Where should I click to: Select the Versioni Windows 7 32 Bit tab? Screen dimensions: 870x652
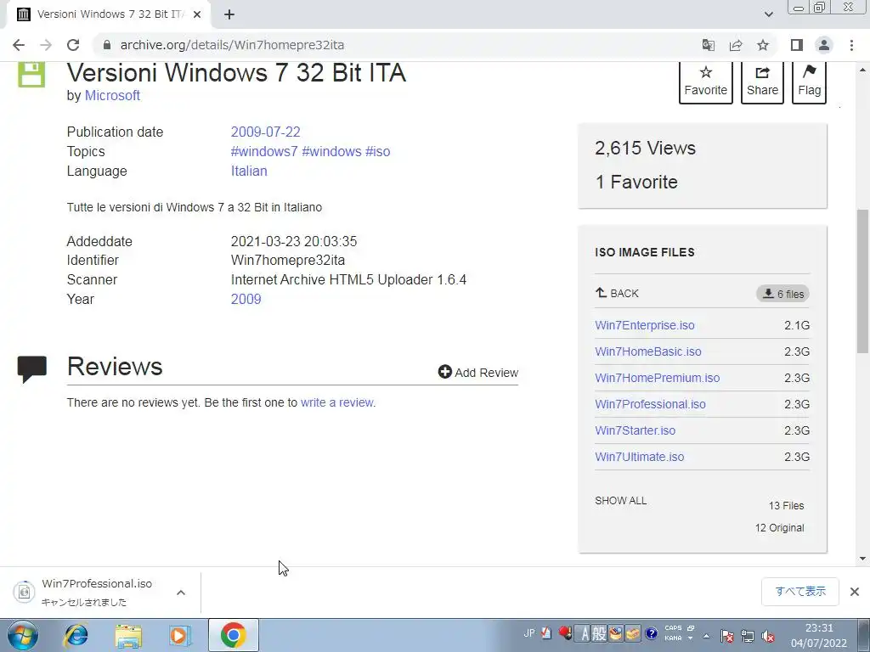(108, 14)
